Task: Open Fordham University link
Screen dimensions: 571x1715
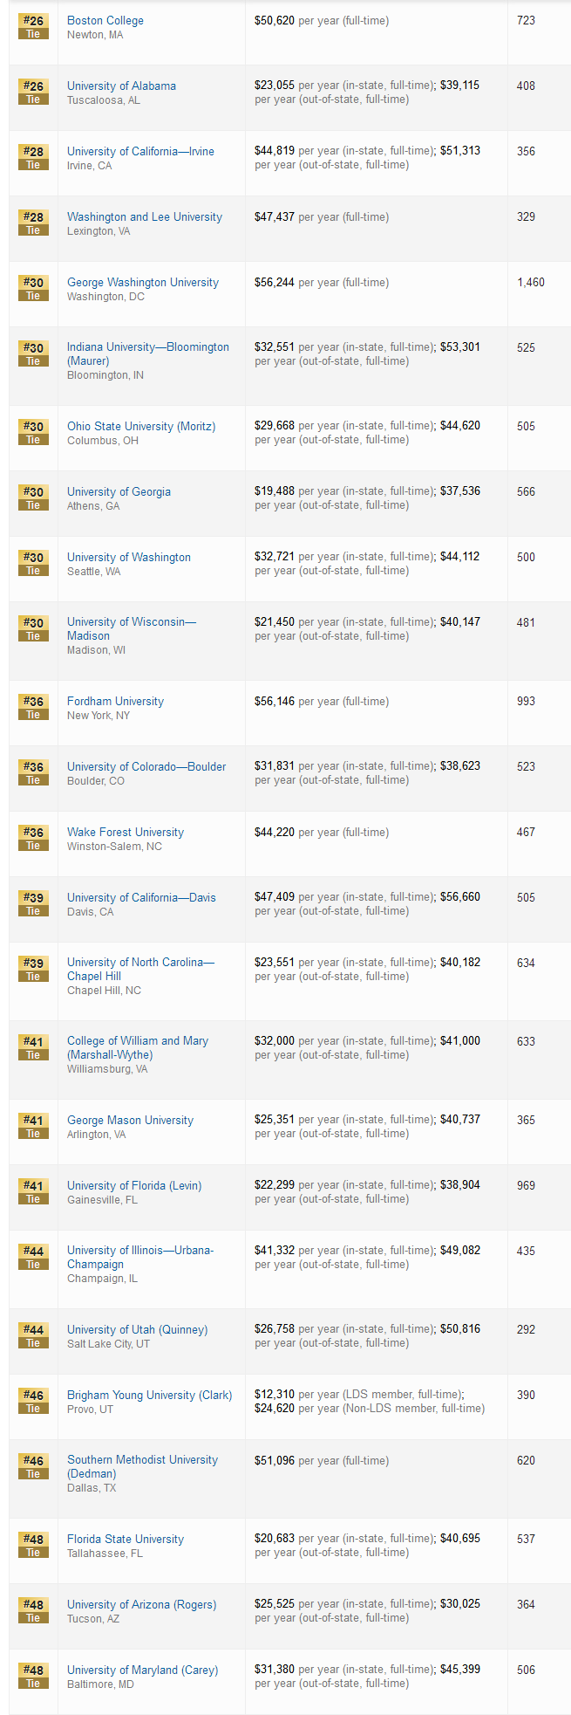Action: pos(115,701)
